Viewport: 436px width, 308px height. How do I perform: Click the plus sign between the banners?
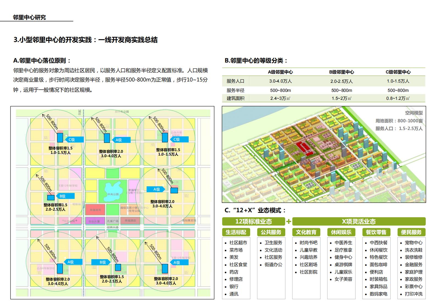[289, 221]
